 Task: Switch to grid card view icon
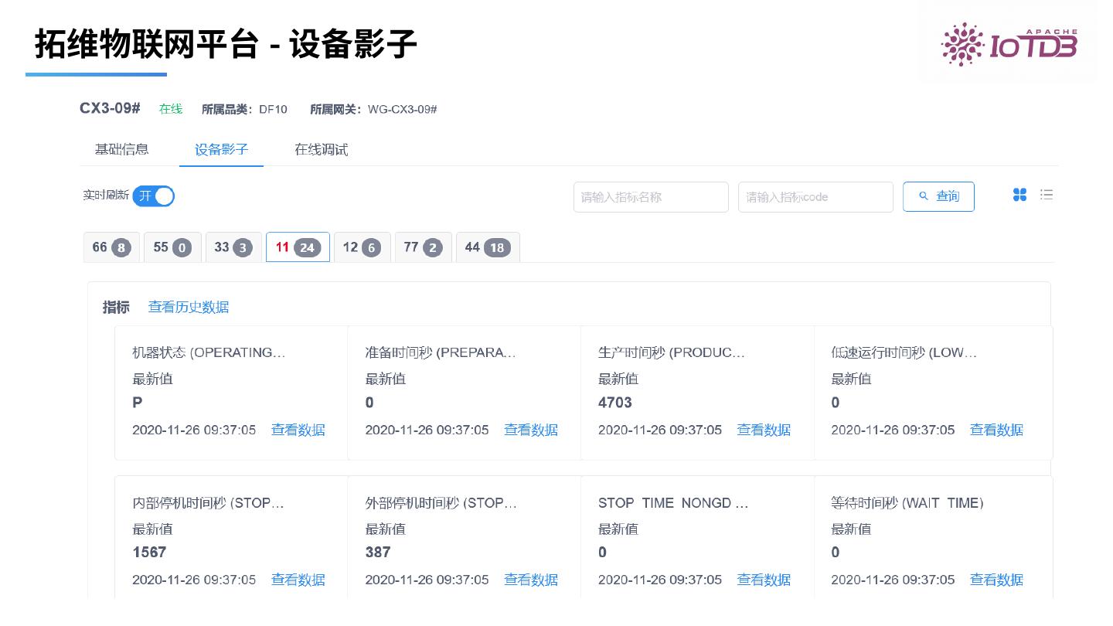[x=1019, y=195]
